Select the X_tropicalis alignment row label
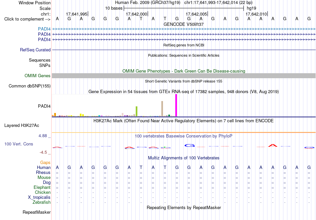Image resolution: width=316 pixels, height=220 pixels. pos(39,197)
